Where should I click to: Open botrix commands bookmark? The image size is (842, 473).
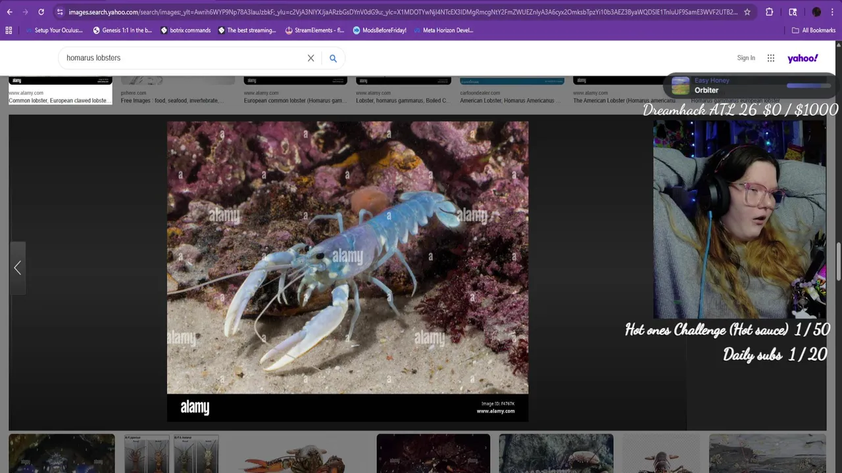186,30
